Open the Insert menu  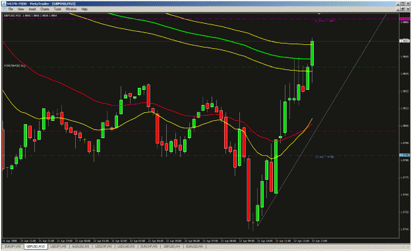coord(32,9)
